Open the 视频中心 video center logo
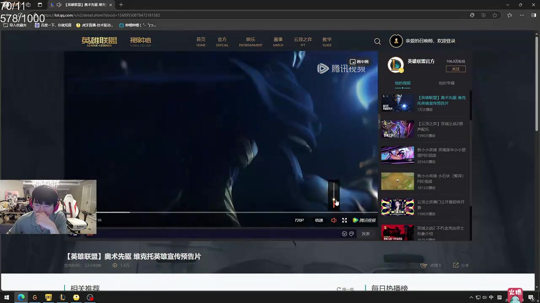Viewport: 540px width, 303px height. coord(140,41)
